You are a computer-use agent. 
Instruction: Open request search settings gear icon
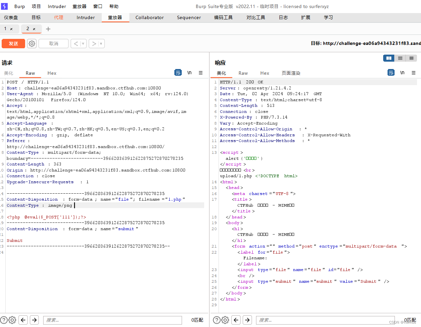(12, 320)
